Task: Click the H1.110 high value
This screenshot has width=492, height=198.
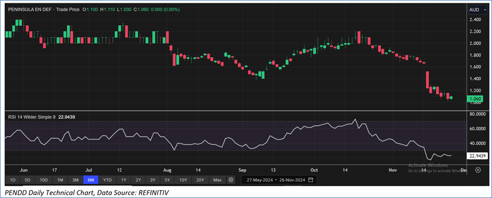Action: (x=107, y=10)
